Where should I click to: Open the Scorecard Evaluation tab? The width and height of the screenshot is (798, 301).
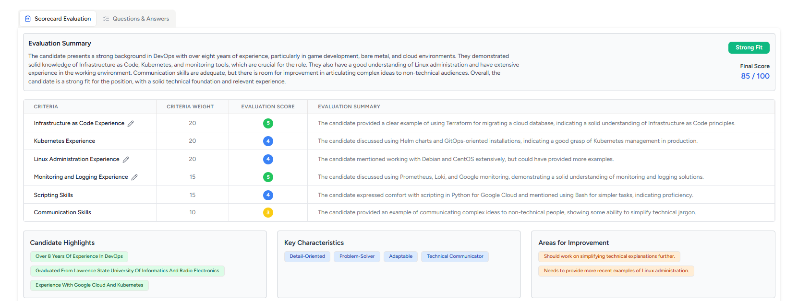58,19
